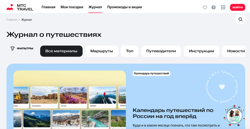Click the Алтай photo card

click(73, 97)
